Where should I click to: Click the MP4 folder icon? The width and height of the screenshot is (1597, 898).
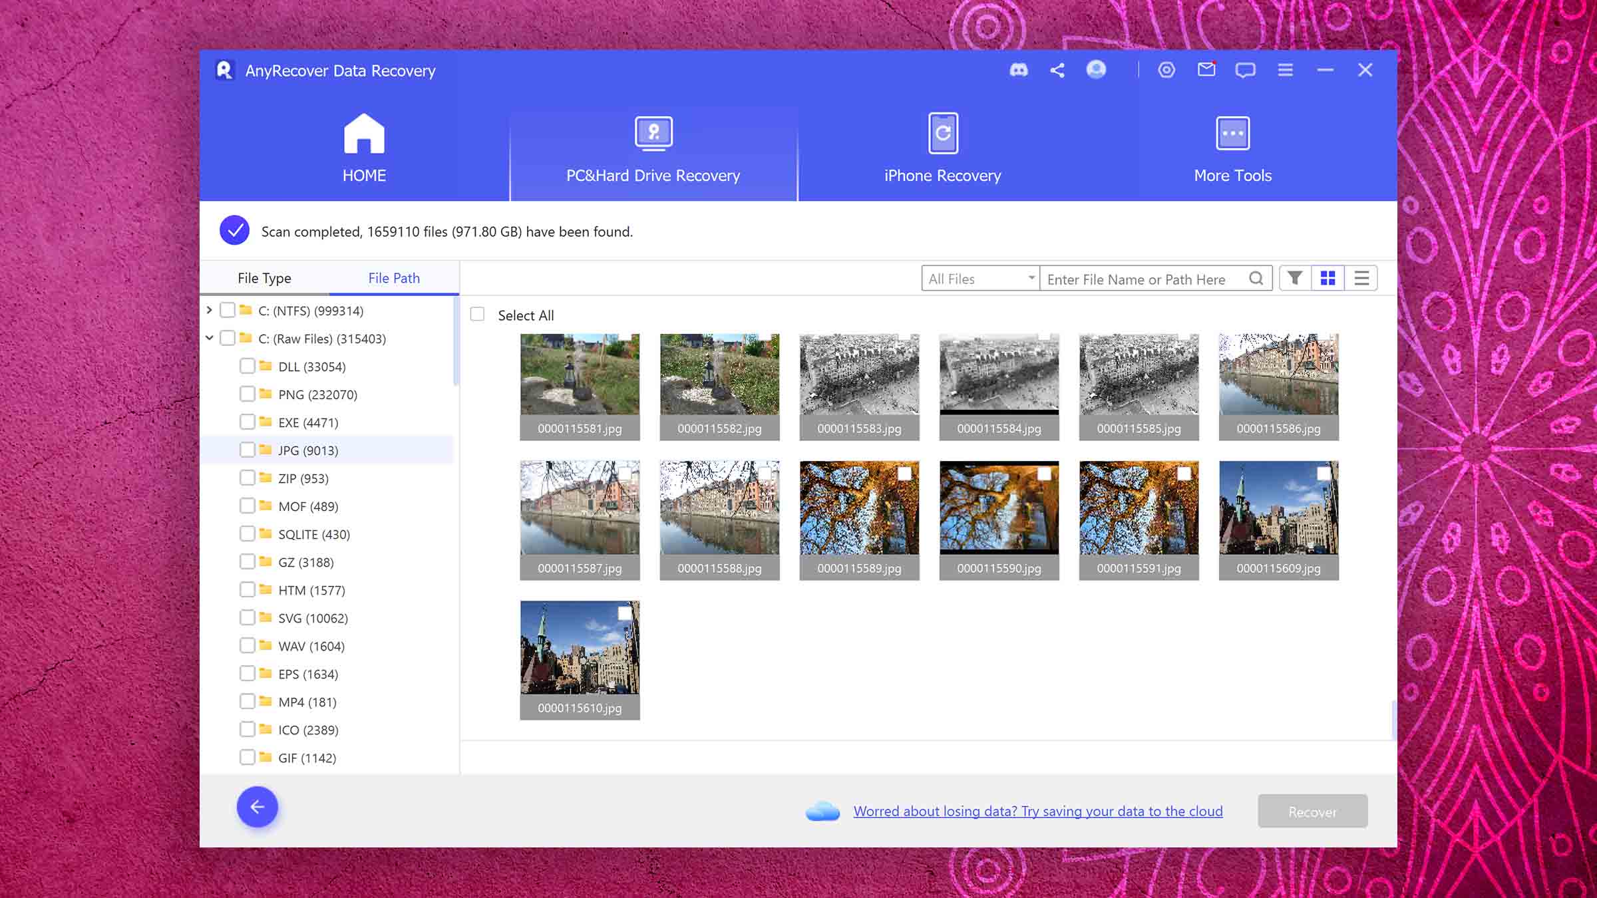coord(266,701)
